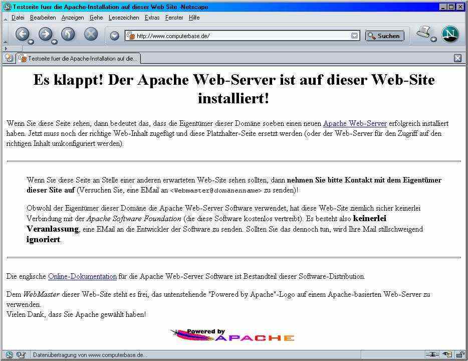Click the security padlock icon in status bar

pos(460,354)
